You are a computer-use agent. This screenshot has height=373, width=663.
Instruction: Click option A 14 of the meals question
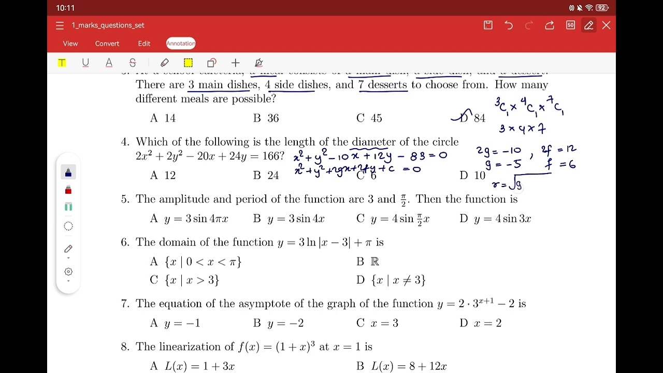[x=163, y=118]
